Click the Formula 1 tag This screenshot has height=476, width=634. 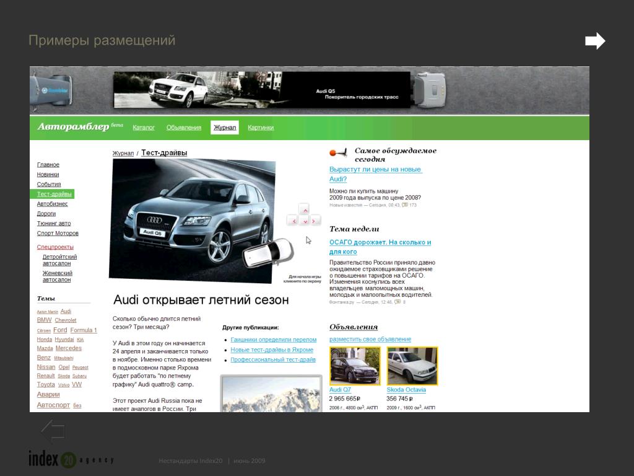84,330
